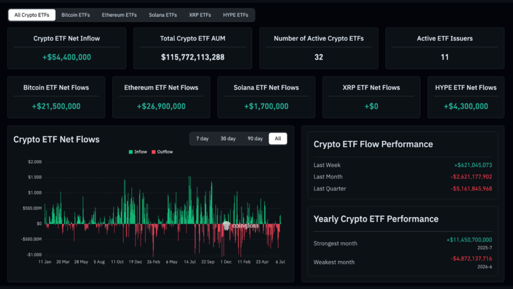Click the -$1.00B y-axis label

(x=34, y=254)
